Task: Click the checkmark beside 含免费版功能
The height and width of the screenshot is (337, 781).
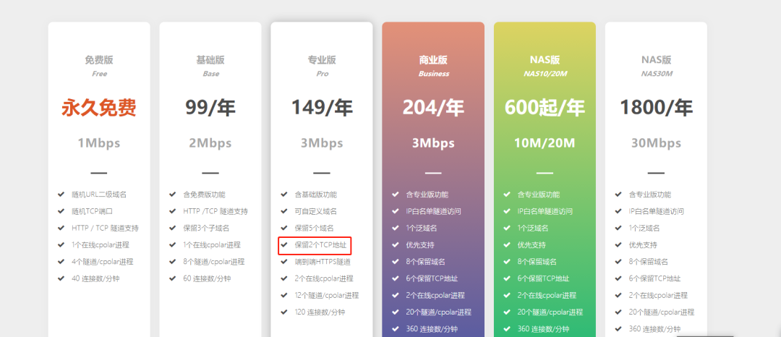Action: click(173, 194)
